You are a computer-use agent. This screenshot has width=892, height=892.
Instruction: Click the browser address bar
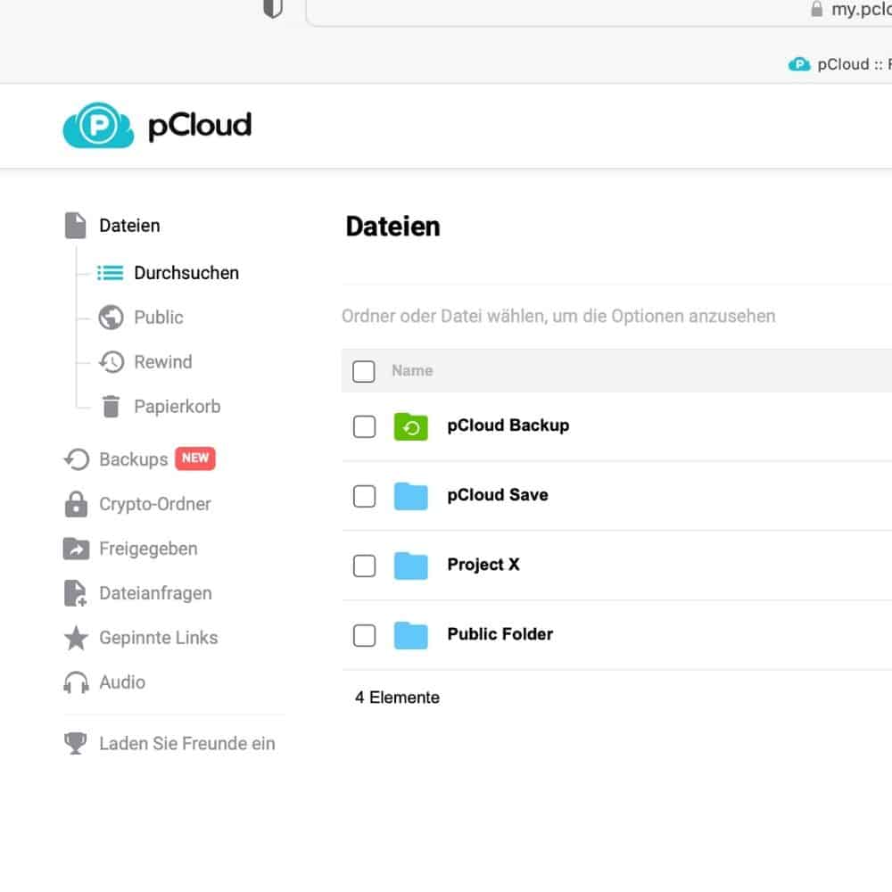click(x=599, y=12)
